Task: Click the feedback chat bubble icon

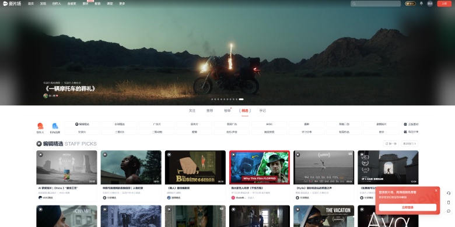Action: click(449, 211)
